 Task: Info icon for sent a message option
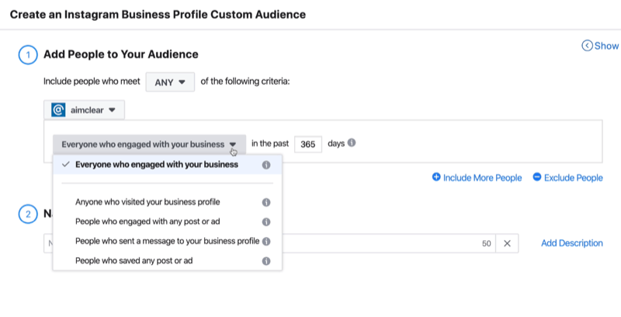click(266, 242)
